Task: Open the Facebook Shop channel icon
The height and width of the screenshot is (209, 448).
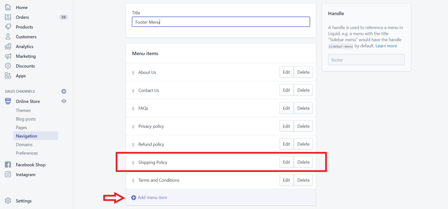Action: point(8,164)
